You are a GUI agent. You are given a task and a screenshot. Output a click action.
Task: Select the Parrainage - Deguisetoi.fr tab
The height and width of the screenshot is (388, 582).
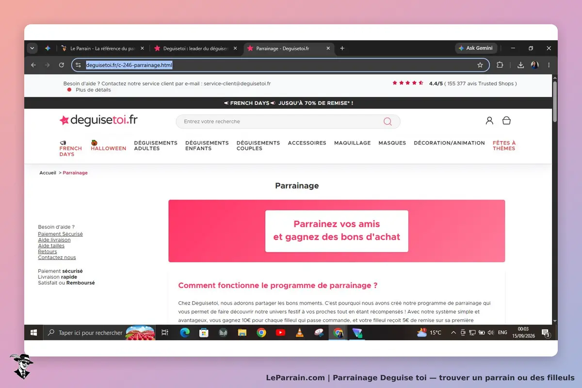click(288, 48)
